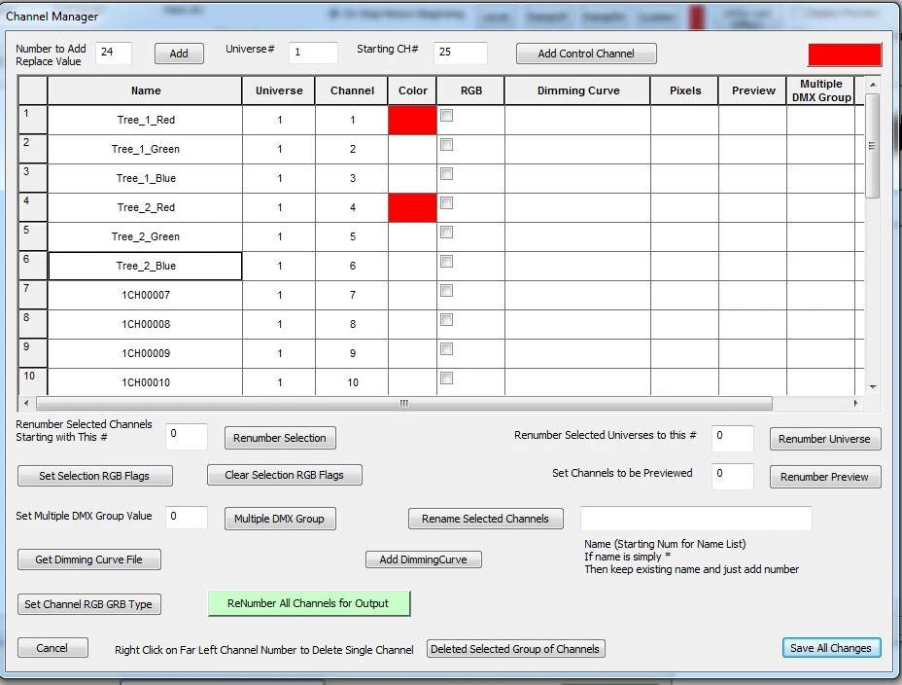Click the Add button to create channels
This screenshot has width=902, height=685.
click(x=179, y=54)
